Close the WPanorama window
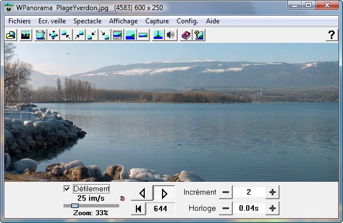This screenshot has height=223, width=343. (x=327, y=6)
